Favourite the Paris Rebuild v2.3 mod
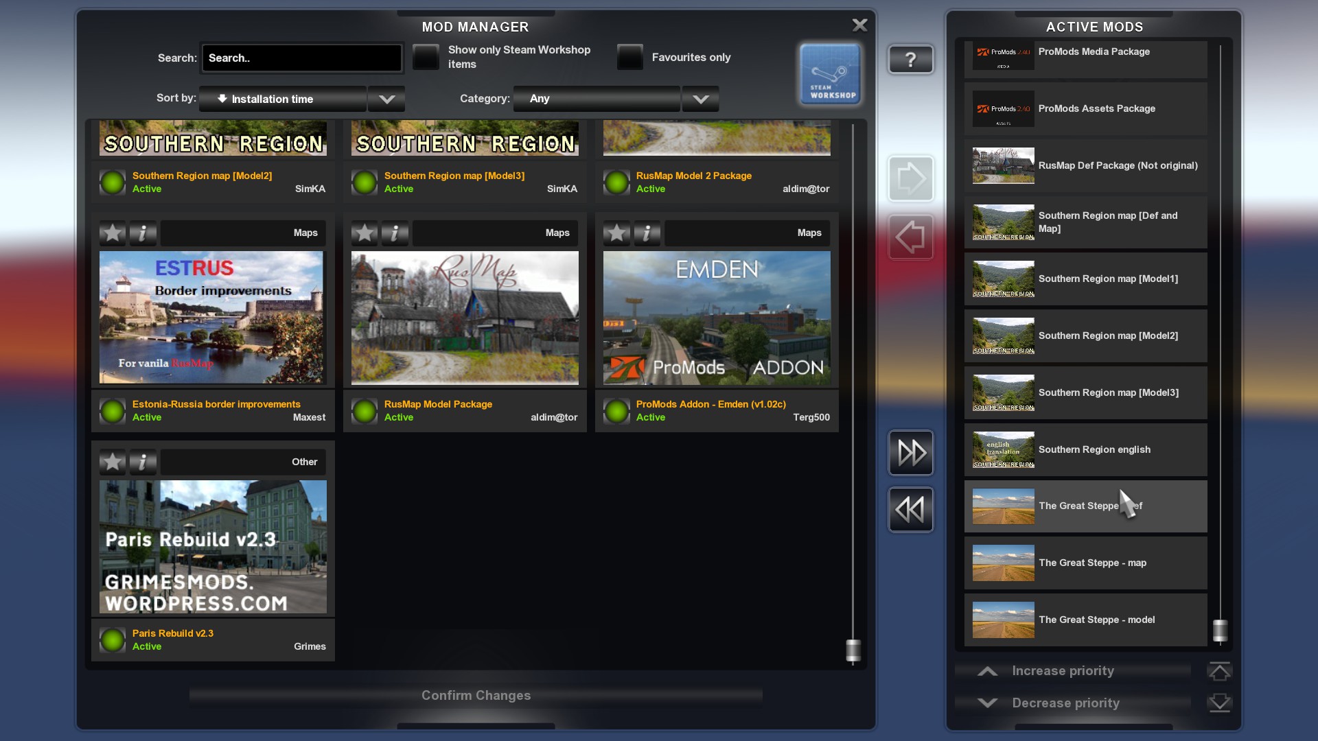 (113, 462)
